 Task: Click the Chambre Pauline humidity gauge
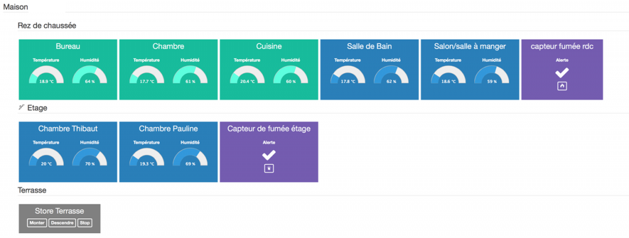coord(190,157)
